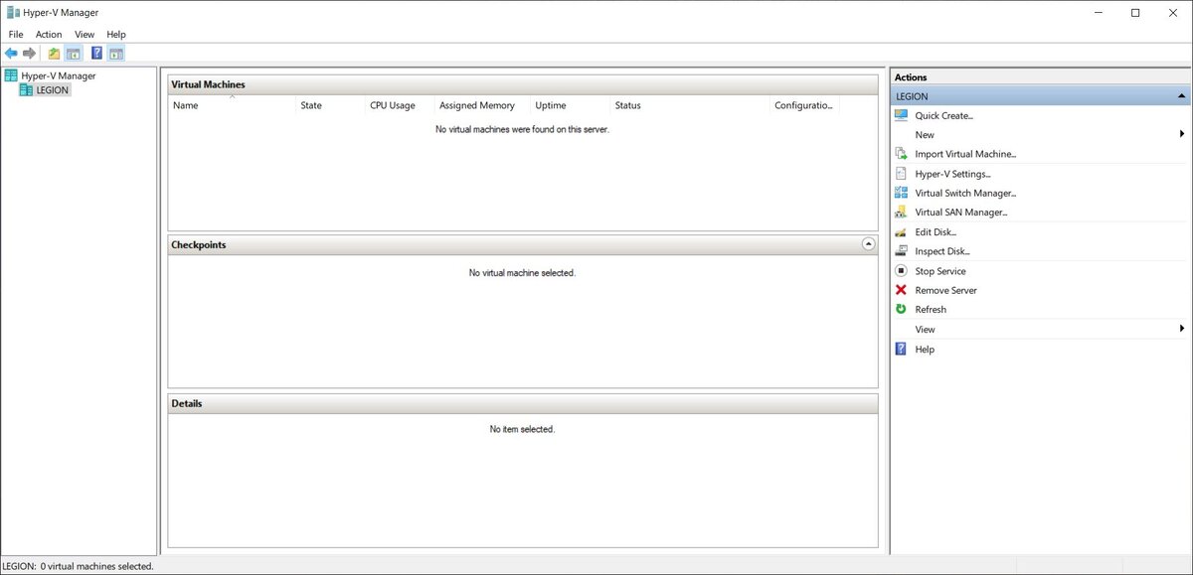Sort by the Name column header
The width and height of the screenshot is (1193, 575).
tap(232, 105)
